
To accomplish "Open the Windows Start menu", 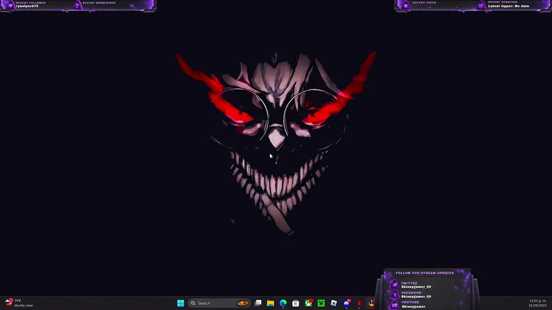I will tap(181, 303).
